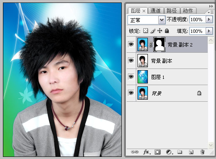
Task: Open the 填充 fill slider arrow
Action: coord(209,31)
